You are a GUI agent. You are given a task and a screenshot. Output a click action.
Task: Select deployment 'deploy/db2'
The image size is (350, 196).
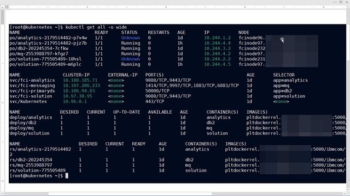[23, 122]
